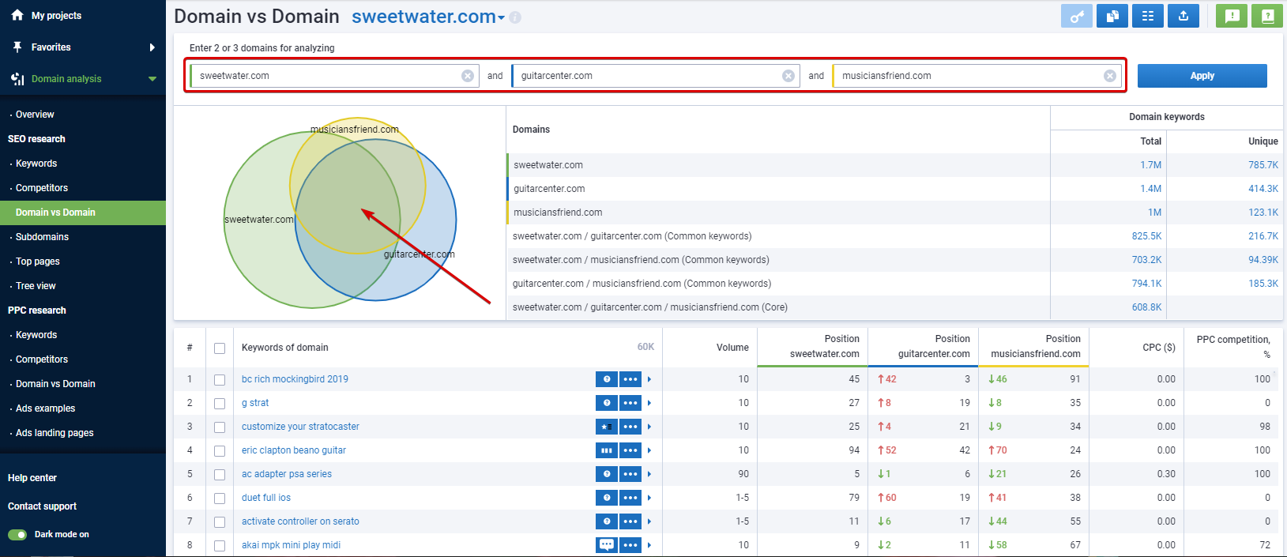Toggle the select-all keywords header checkbox
This screenshot has height=557, width=1287.
tap(220, 348)
